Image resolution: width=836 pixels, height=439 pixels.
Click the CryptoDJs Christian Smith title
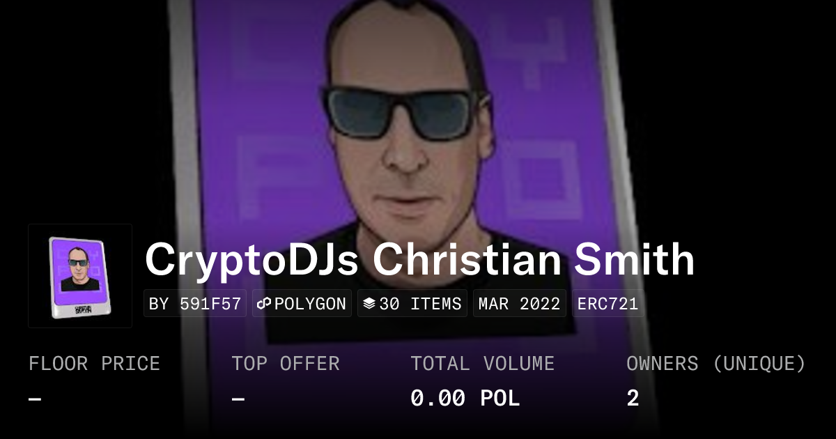[x=419, y=260]
